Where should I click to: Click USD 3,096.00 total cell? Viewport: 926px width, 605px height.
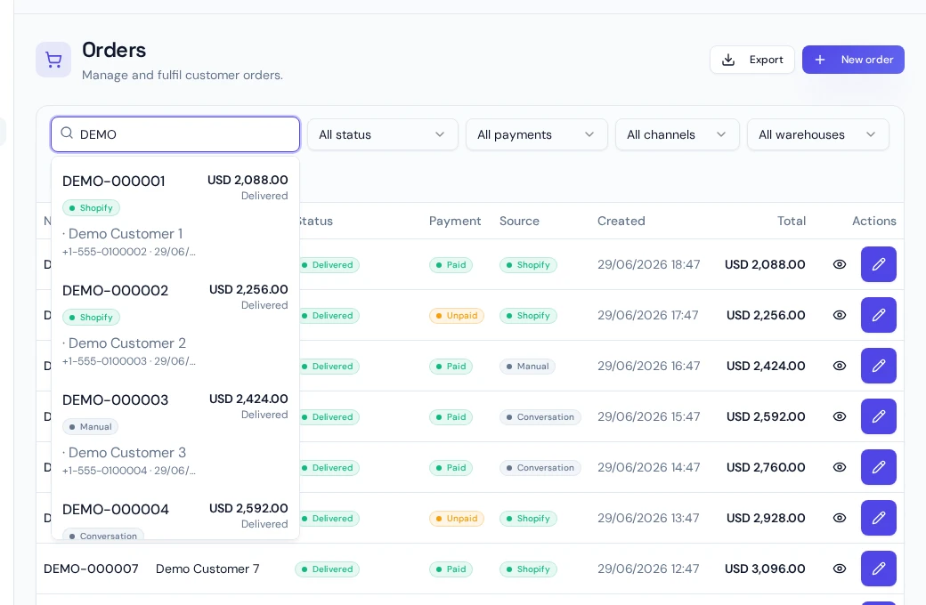765,569
